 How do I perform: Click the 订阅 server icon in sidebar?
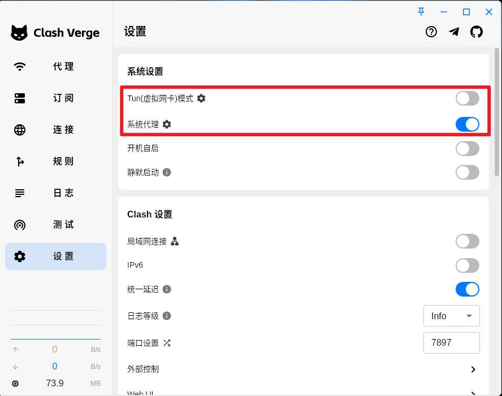pos(20,98)
